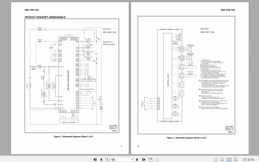Click the heading WITHOUT SIDESHIFT, MSW030/040-E

tap(45, 17)
